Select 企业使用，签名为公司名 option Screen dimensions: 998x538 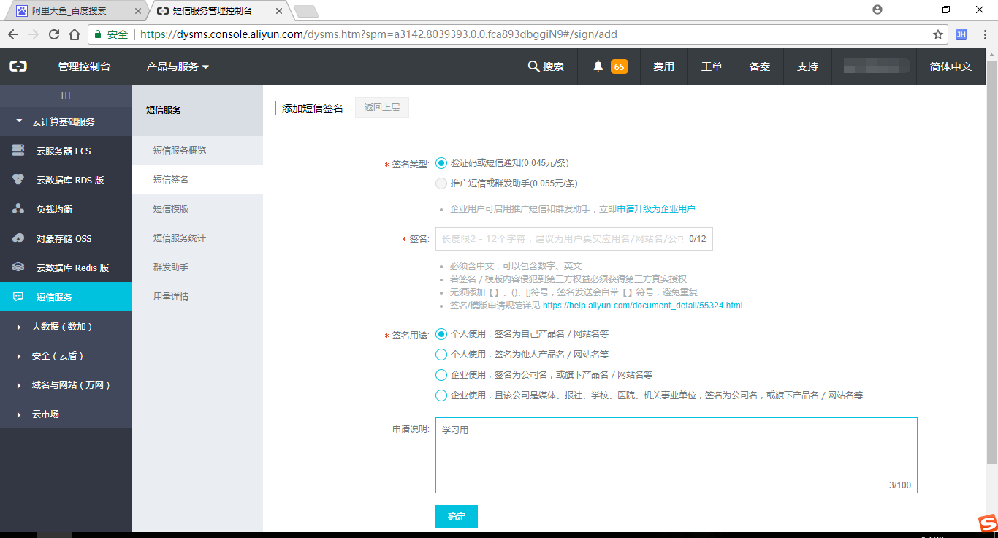tap(441, 375)
